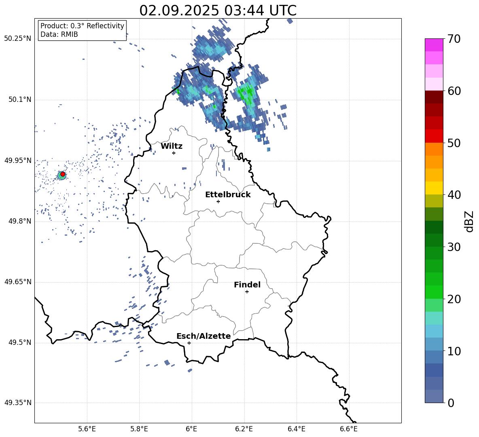Click the orange colorbar segment below 50
This screenshot has height=437, width=479.
(434, 149)
